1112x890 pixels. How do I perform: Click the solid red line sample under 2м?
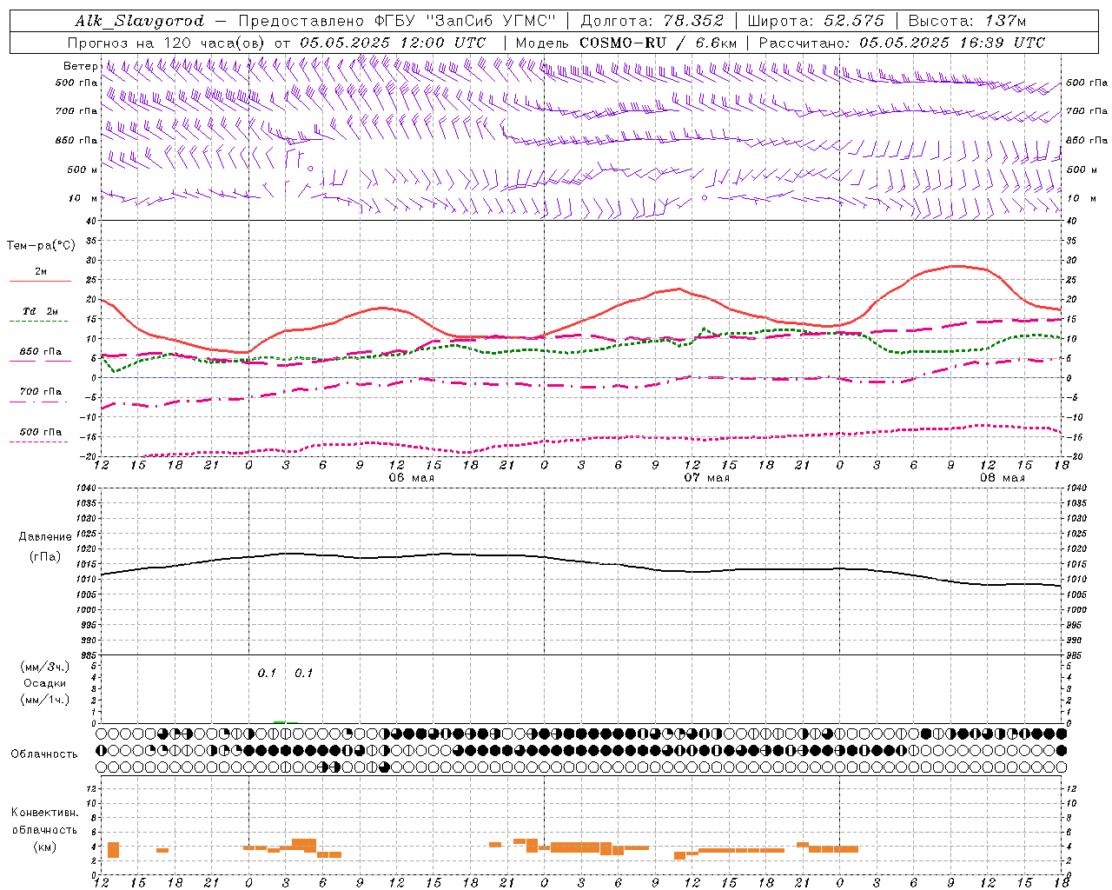[40, 282]
